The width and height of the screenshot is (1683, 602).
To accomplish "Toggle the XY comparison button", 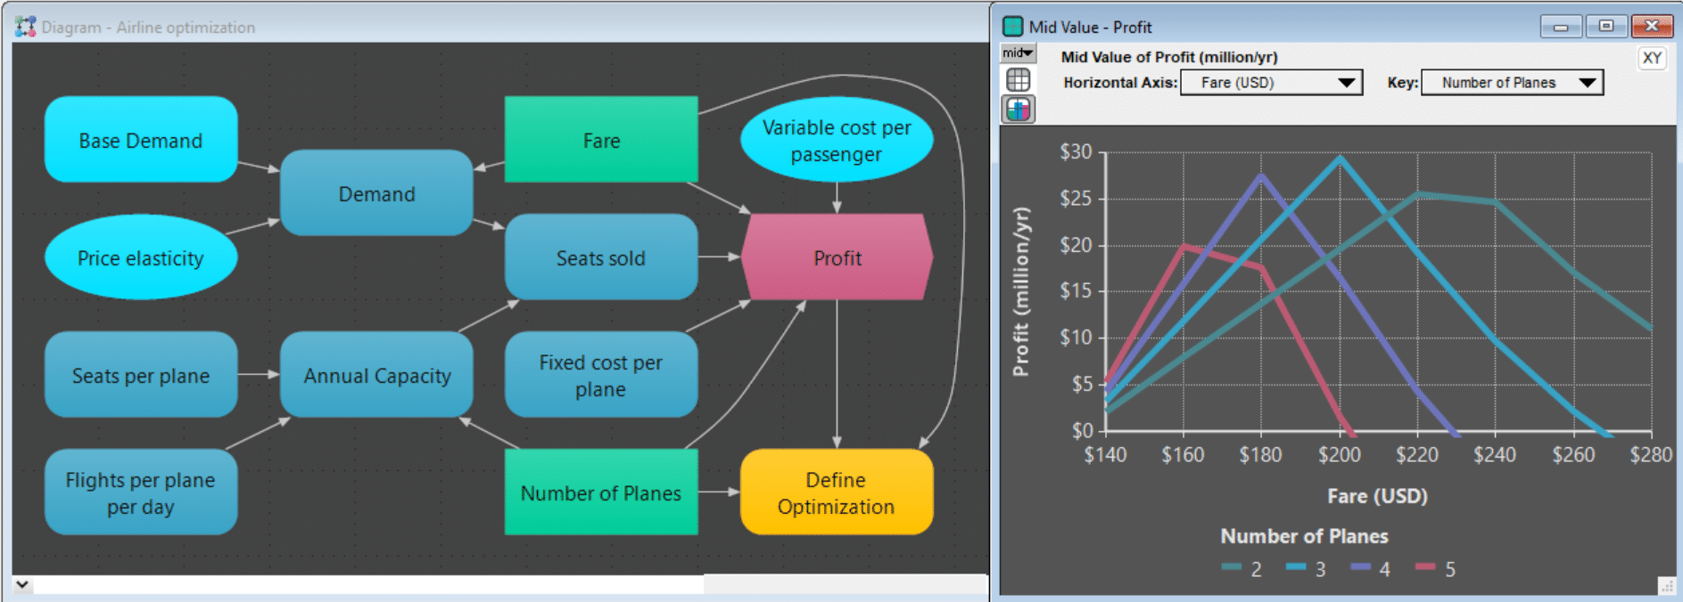I will (1652, 58).
